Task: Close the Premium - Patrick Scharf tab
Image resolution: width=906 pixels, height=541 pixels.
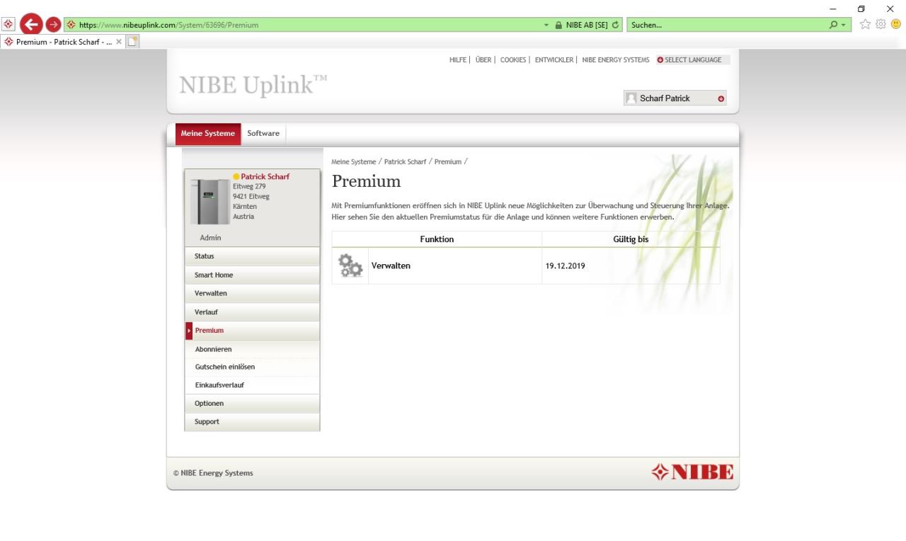Action: pyautogui.click(x=119, y=42)
